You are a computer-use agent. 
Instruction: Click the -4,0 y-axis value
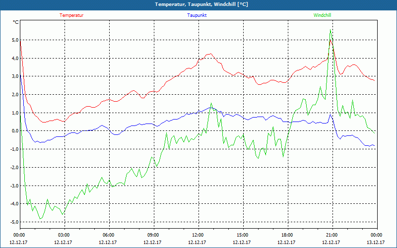14,204
